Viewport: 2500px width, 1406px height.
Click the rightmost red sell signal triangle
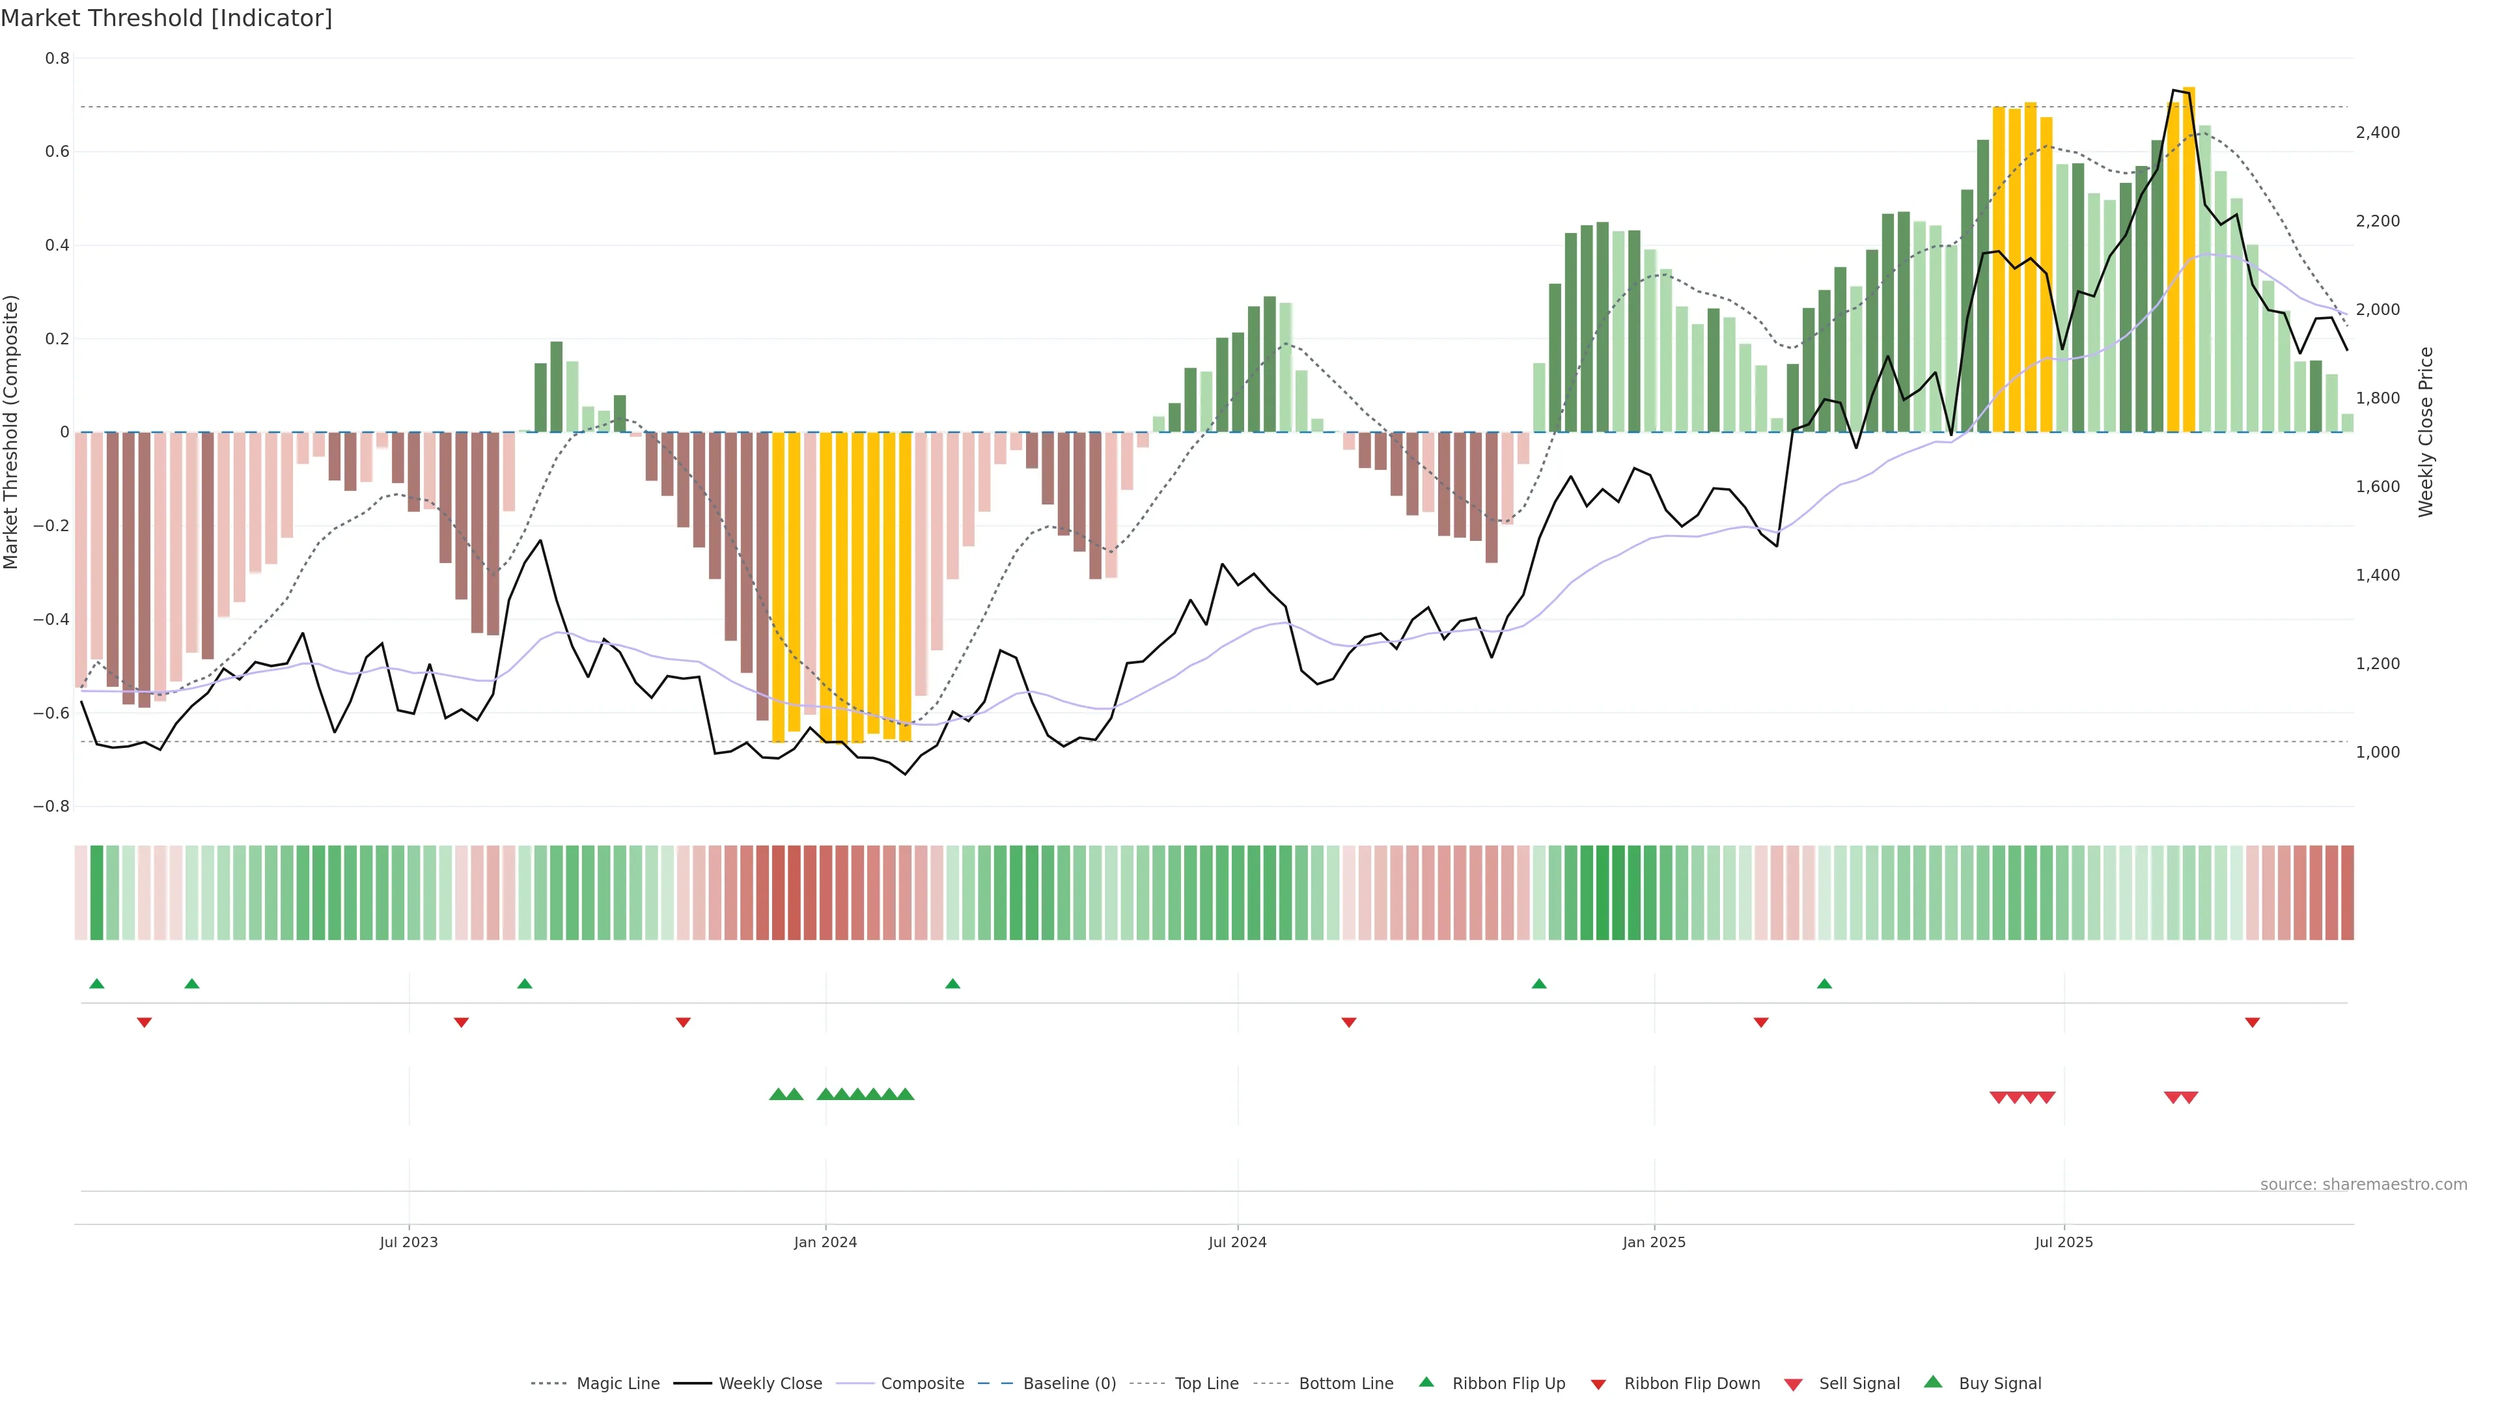2189,1097
